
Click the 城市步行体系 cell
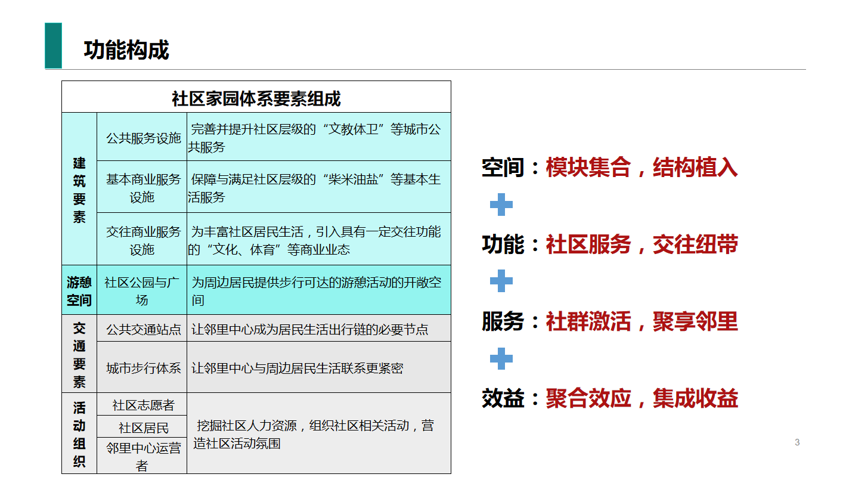(143, 368)
